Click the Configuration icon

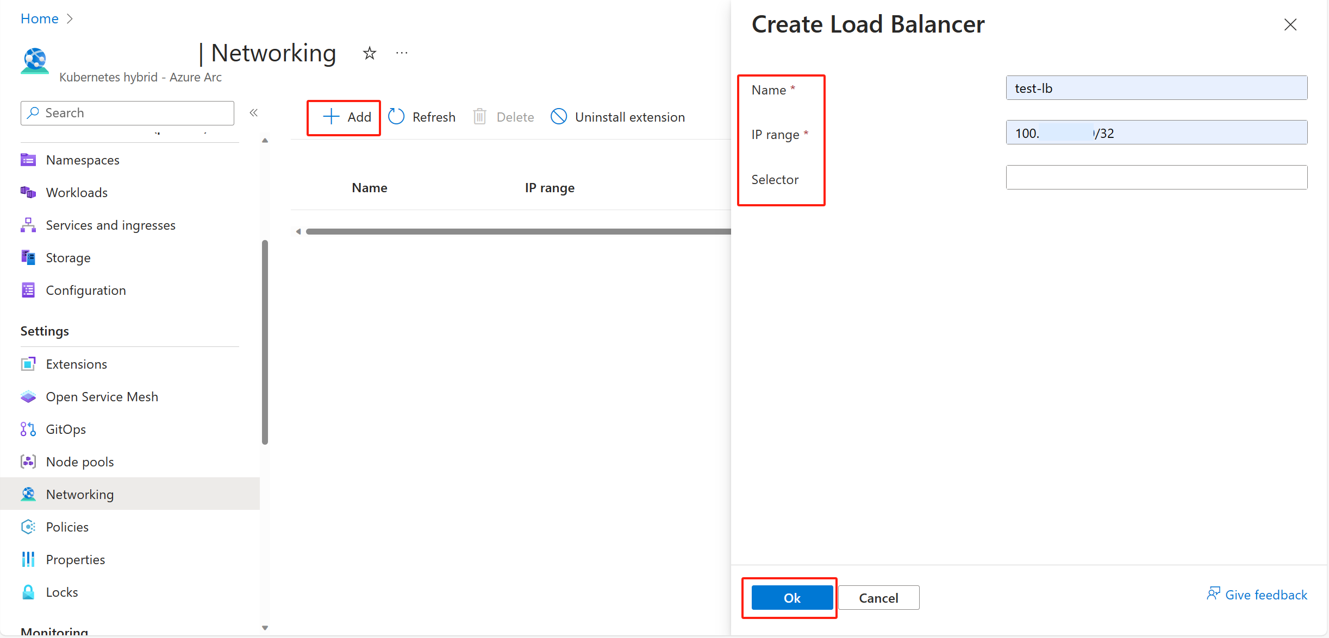[28, 290]
